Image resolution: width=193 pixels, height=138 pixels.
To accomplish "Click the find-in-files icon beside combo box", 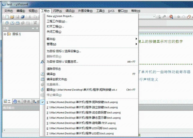I will 159,17.
